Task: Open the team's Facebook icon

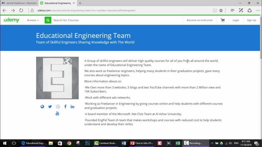Action: pyautogui.click(x=65, y=107)
